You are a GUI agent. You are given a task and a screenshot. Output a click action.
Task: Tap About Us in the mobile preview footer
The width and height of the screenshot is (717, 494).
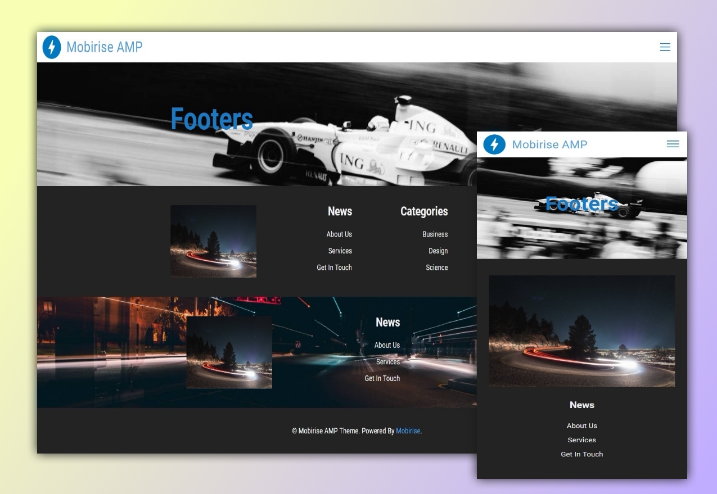coord(581,426)
